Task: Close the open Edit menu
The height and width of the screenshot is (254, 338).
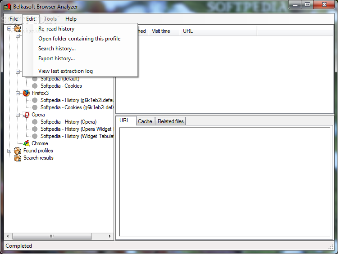Action: pyautogui.click(x=31, y=19)
